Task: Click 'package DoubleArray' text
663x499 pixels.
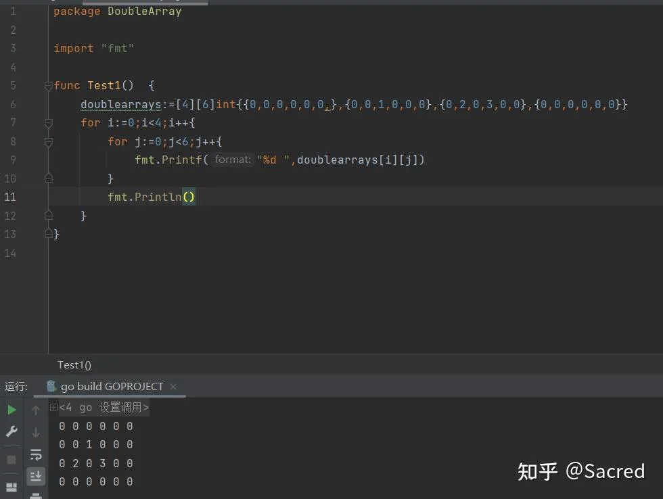Action: [118, 11]
